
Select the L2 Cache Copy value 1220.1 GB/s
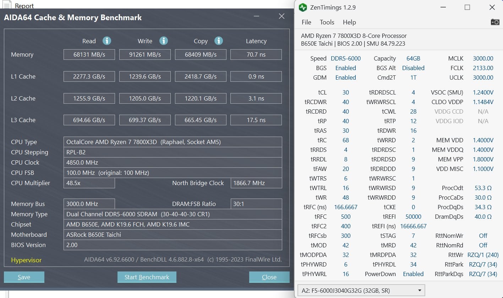(x=201, y=98)
